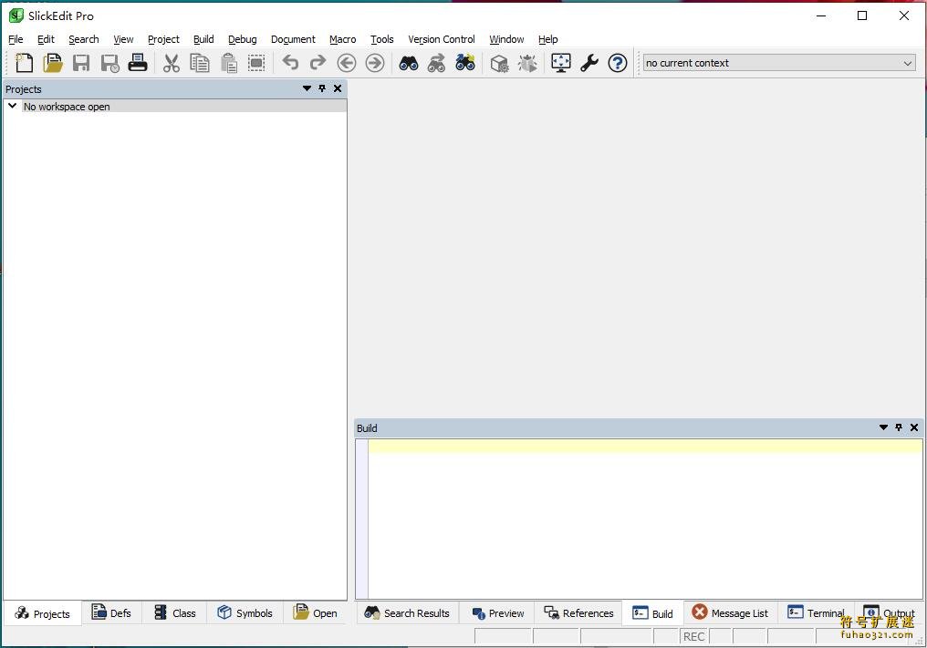Screen dimensions: 927x648
Task: Click the REC status bar indicator
Action: (693, 636)
